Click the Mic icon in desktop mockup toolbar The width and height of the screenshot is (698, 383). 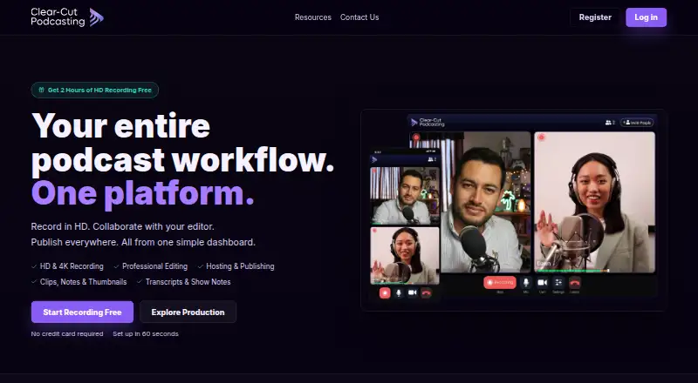pyautogui.click(x=526, y=283)
